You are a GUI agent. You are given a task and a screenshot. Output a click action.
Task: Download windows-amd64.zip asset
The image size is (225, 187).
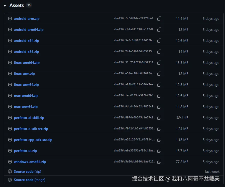coord(30,162)
